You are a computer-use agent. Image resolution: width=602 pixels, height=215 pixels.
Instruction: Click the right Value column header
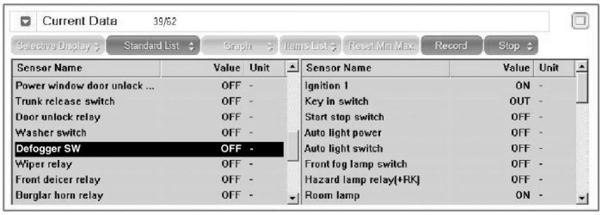[x=492, y=68]
